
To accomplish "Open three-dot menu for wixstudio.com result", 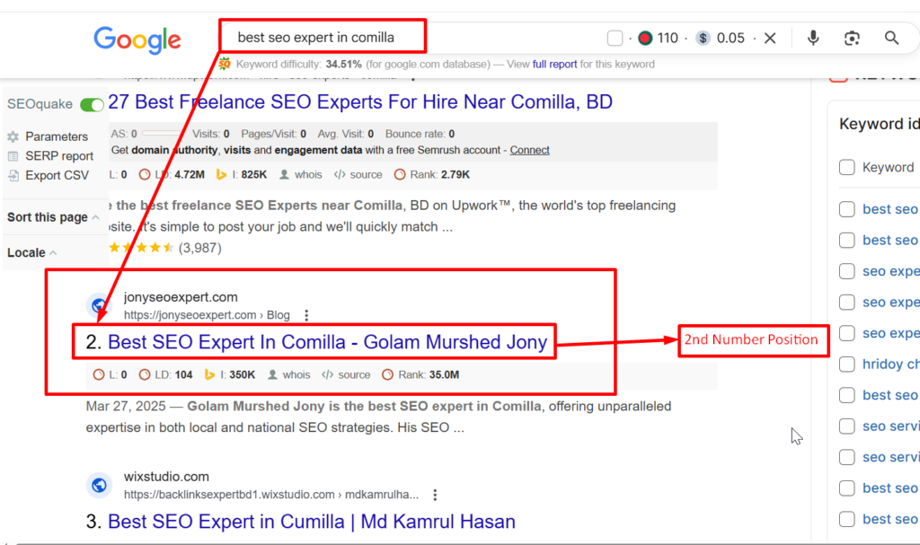I will coord(435,495).
